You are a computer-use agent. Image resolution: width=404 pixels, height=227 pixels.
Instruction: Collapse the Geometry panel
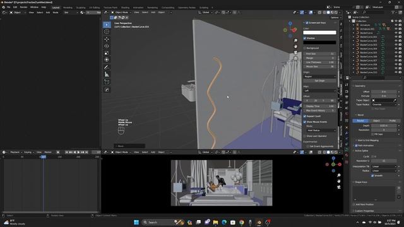click(x=353, y=86)
